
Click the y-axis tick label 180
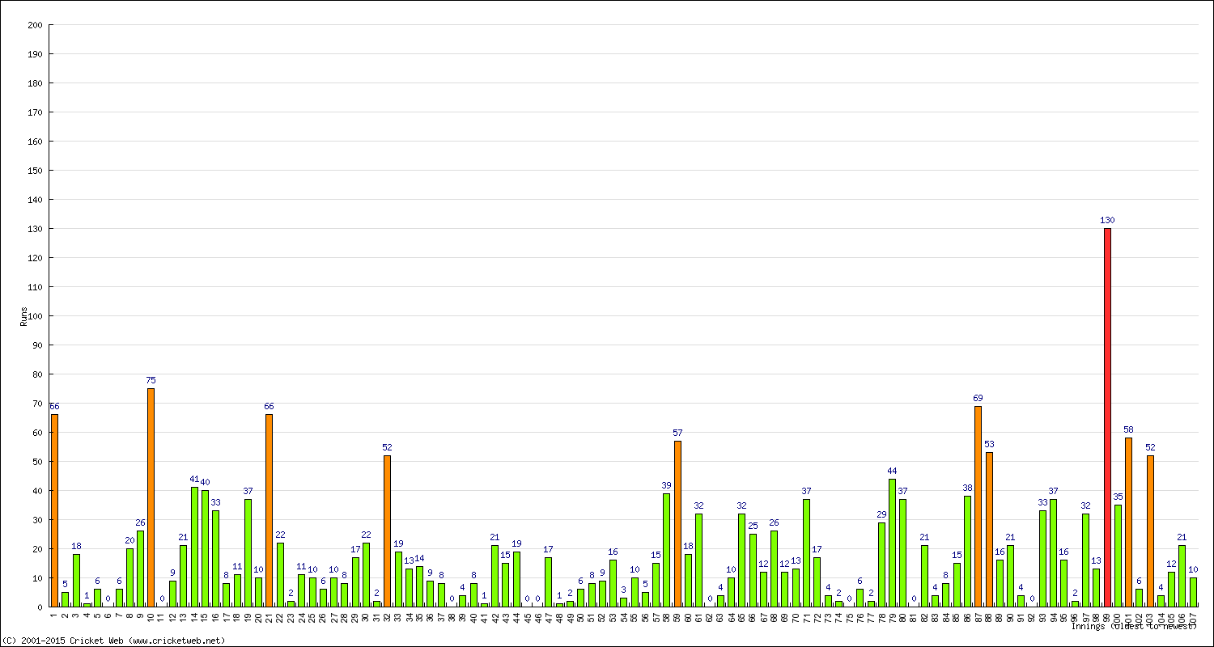click(35, 83)
